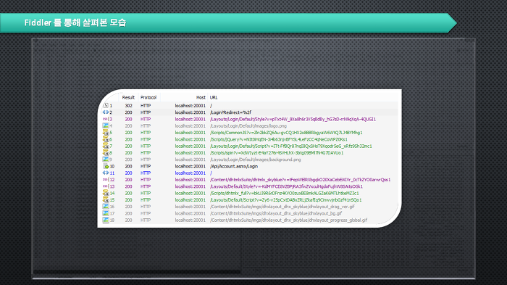
Task: Select the CSS icon on session 3
Action: pyautogui.click(x=105, y=119)
